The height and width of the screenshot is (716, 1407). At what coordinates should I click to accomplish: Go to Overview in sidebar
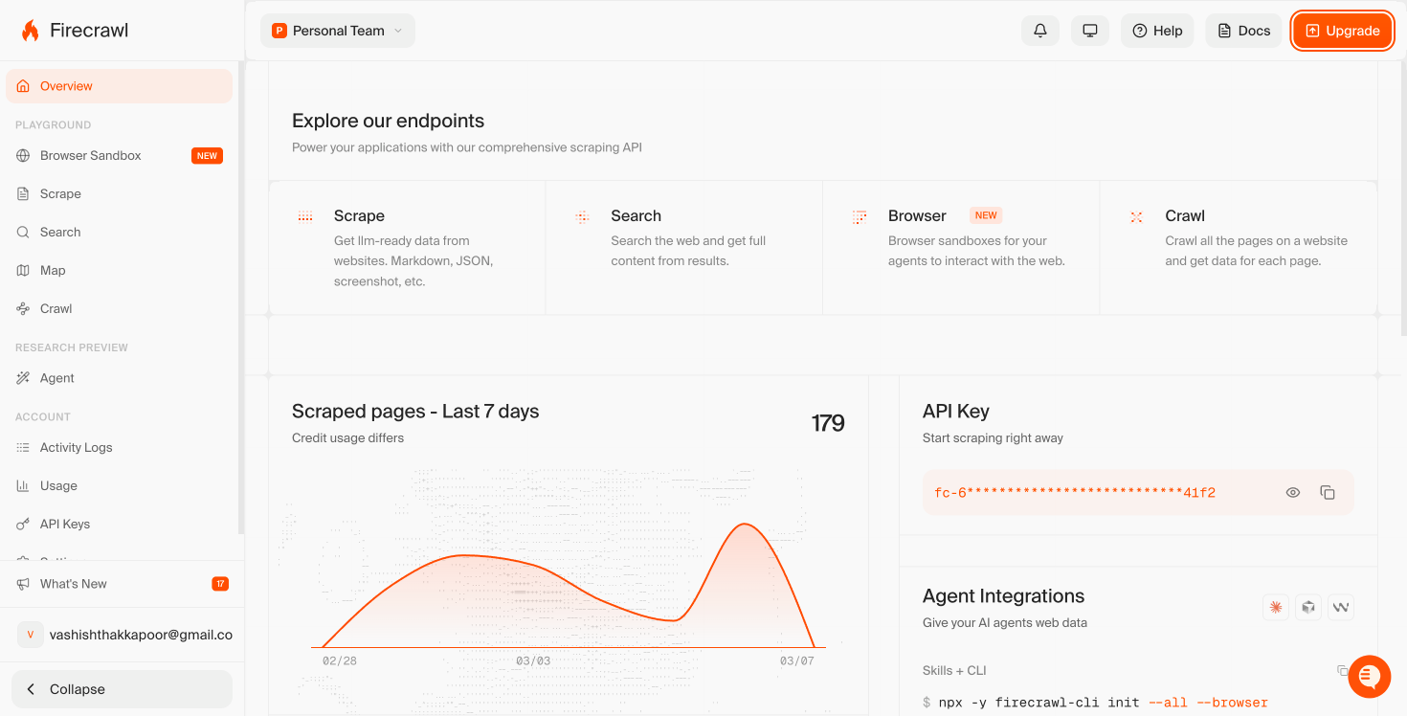tap(119, 86)
